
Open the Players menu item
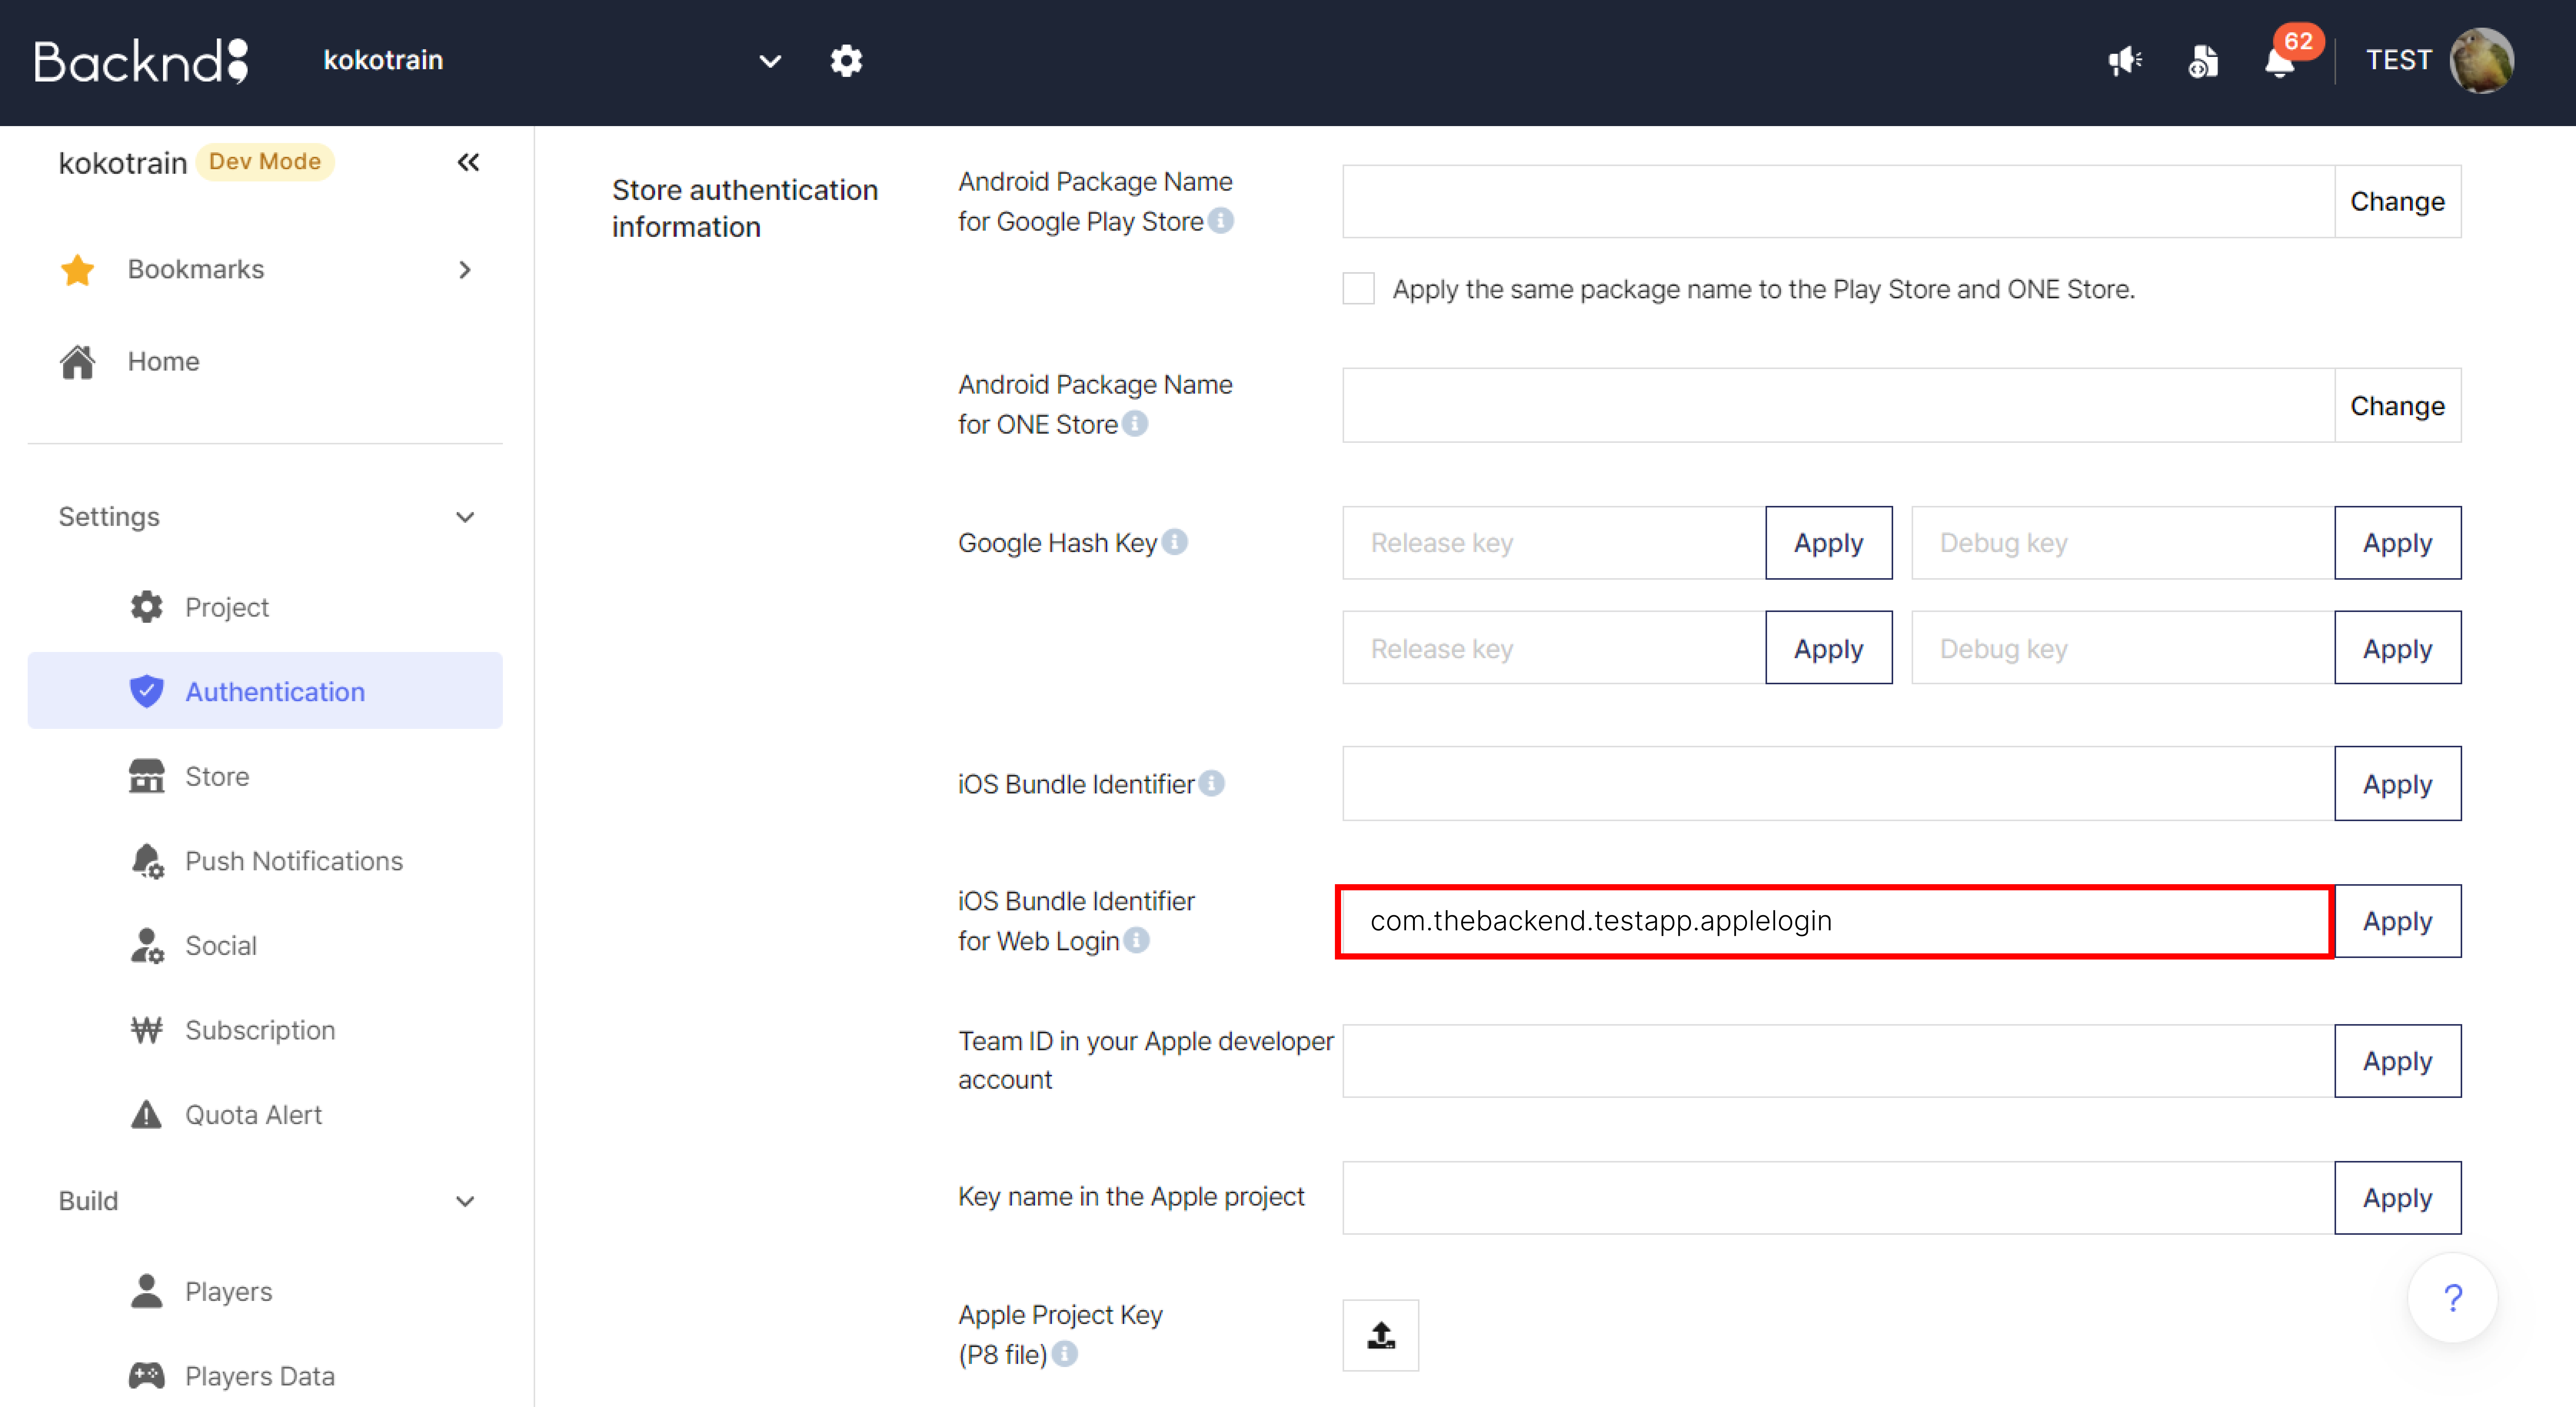click(265, 1291)
